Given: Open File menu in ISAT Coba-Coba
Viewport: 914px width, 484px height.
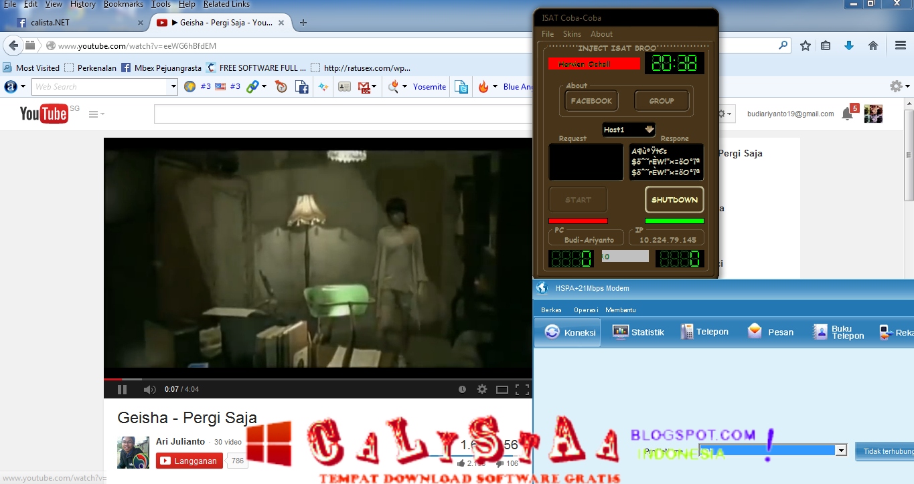Looking at the screenshot, I should (548, 34).
